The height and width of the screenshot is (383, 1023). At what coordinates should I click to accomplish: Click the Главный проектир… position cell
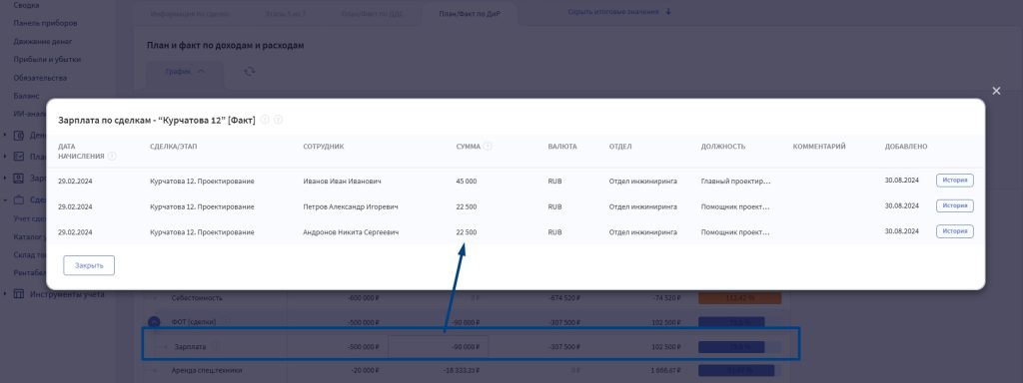click(735, 182)
